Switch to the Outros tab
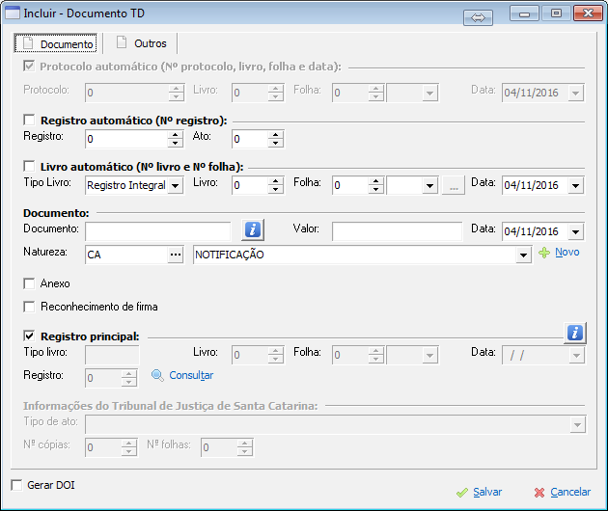 pos(141,43)
